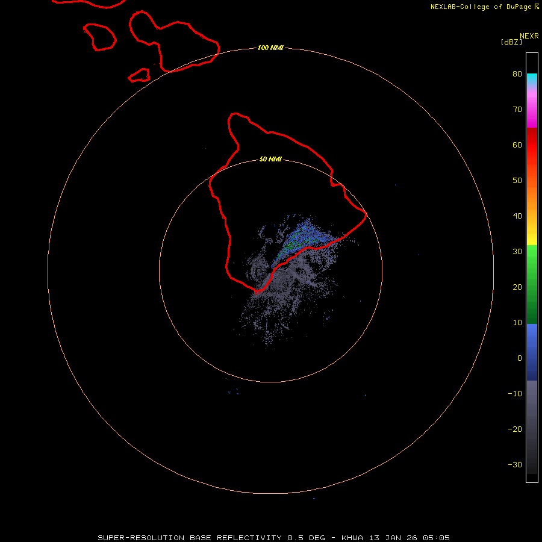Click the 0 dBZ scale label

point(520,358)
